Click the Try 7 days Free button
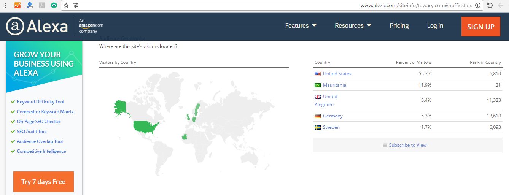The image size is (509, 195). pyautogui.click(x=43, y=182)
